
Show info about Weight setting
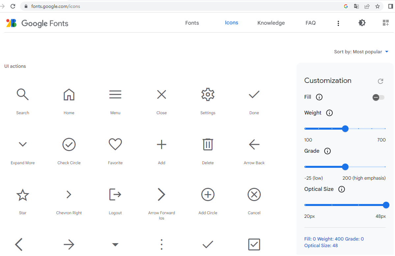pos(329,113)
